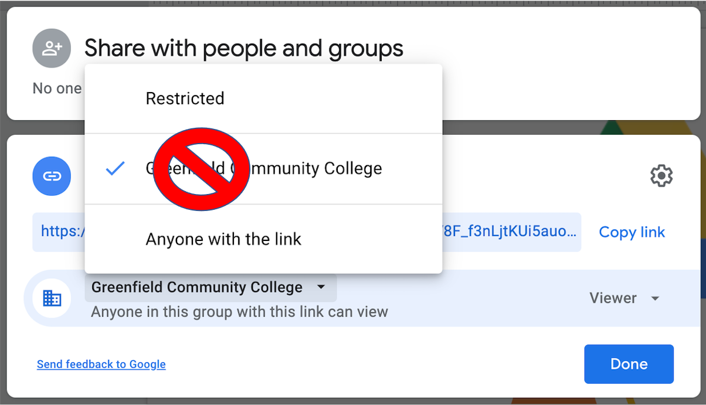Open Send feedback to Google link
This screenshot has height=405, width=706.
tap(101, 364)
